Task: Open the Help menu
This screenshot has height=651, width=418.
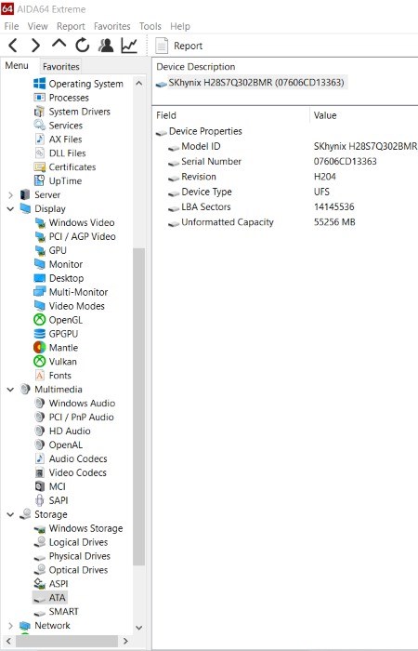Action: (180, 26)
